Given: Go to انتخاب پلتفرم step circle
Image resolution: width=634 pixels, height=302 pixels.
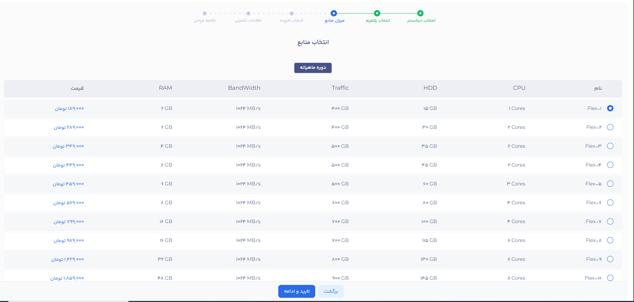Looking at the screenshot, I should (377, 13).
